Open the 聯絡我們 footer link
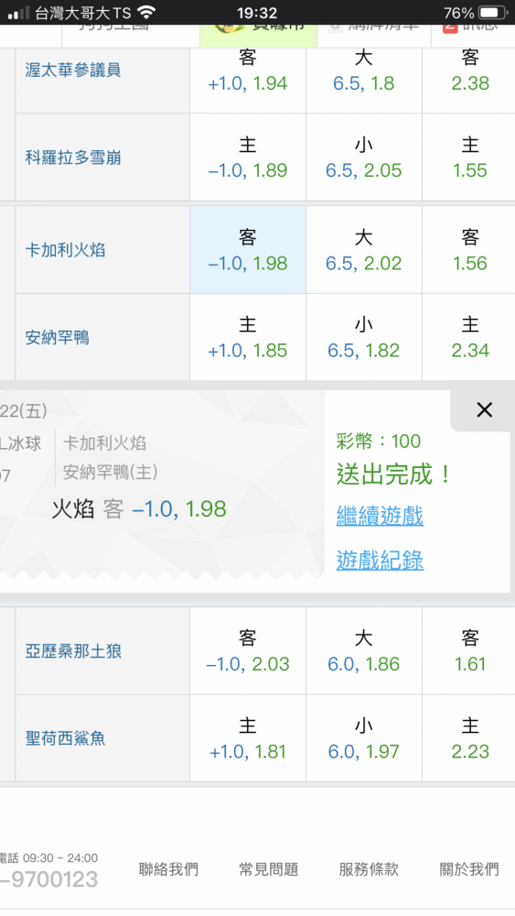This screenshot has height=916, width=515. (x=168, y=869)
